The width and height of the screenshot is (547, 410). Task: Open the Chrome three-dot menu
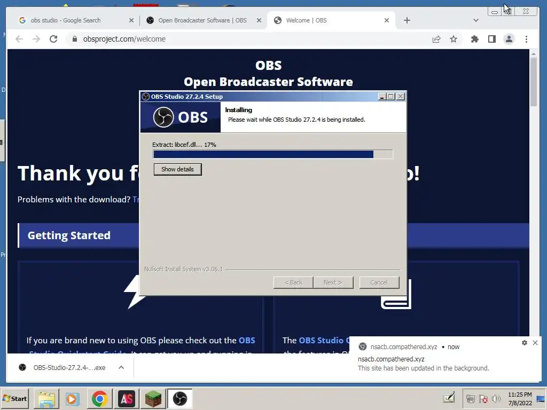click(x=526, y=39)
